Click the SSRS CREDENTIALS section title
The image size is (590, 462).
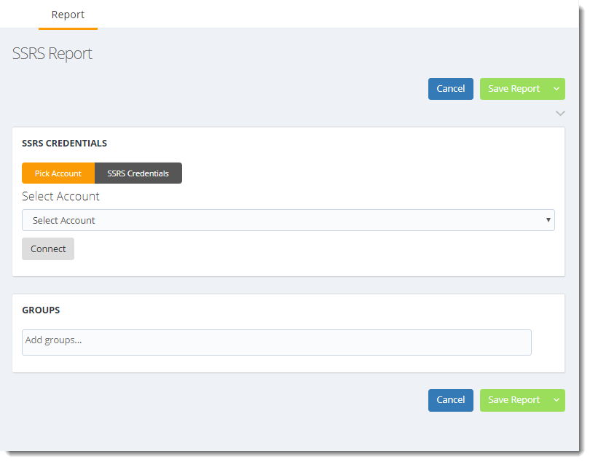pos(64,144)
